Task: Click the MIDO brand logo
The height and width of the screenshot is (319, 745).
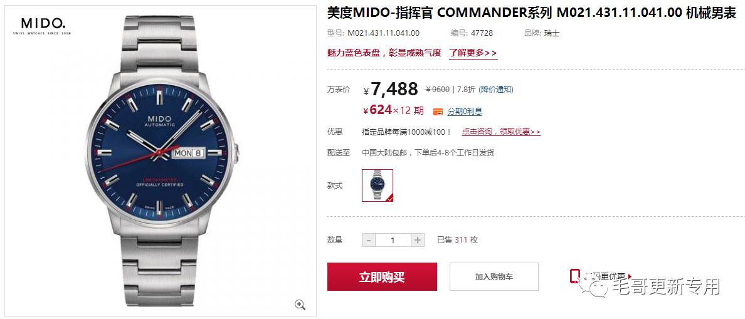Action: pyautogui.click(x=42, y=26)
